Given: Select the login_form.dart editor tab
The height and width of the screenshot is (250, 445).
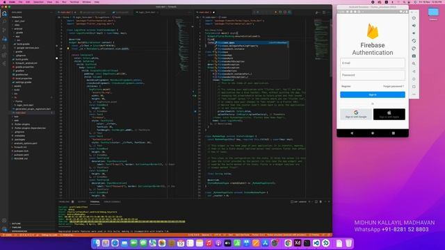Looking at the screenshot, I should (x=147, y=12).
